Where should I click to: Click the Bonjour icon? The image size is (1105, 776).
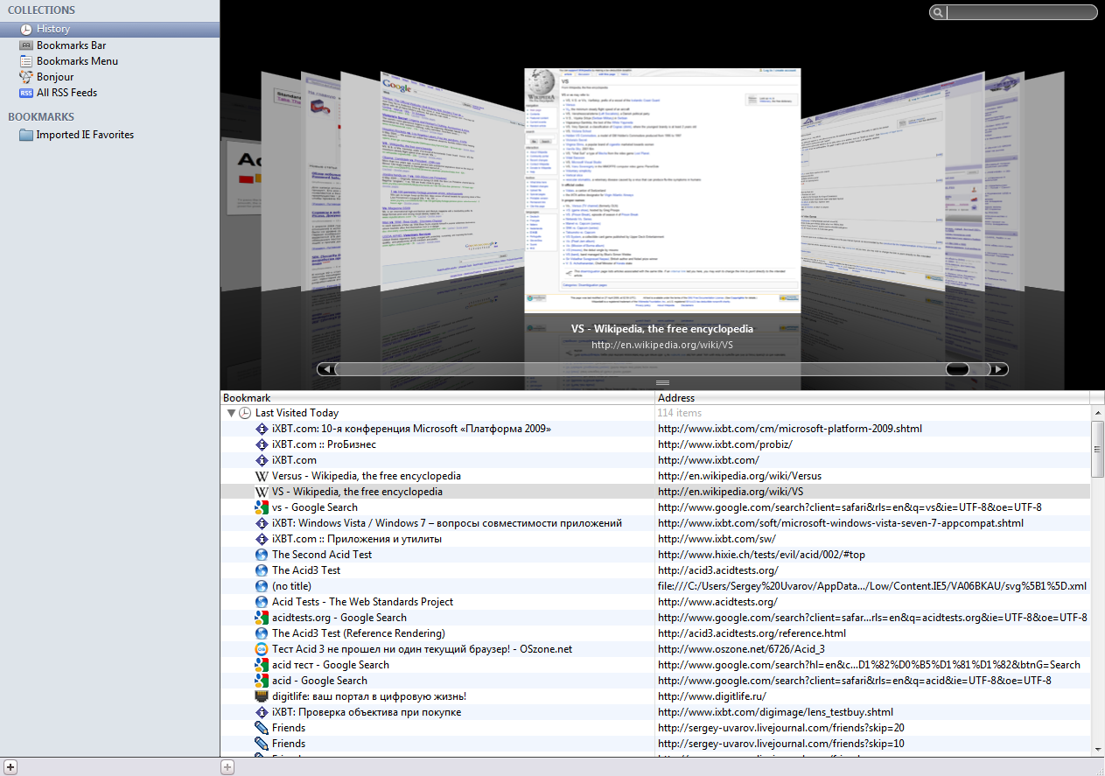tap(26, 77)
